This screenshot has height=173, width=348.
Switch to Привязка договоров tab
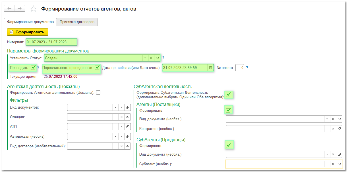click(x=77, y=22)
